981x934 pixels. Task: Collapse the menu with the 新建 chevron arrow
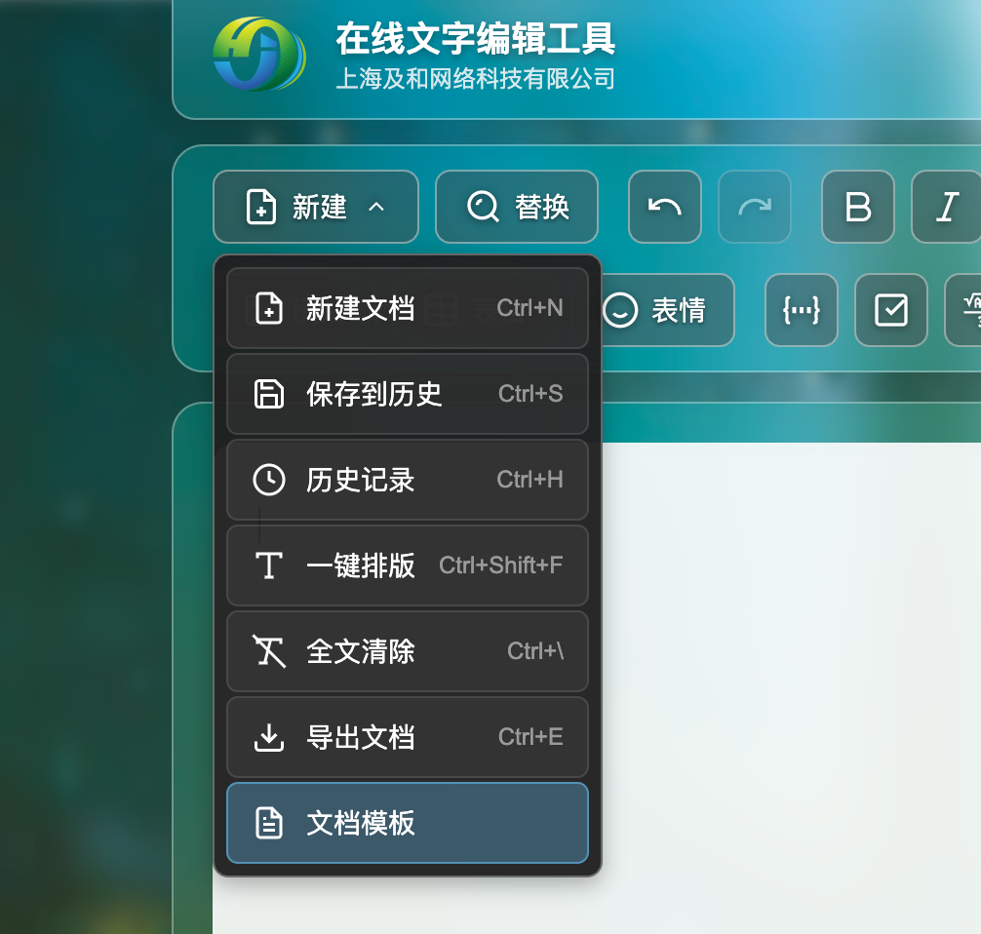pyautogui.click(x=376, y=207)
